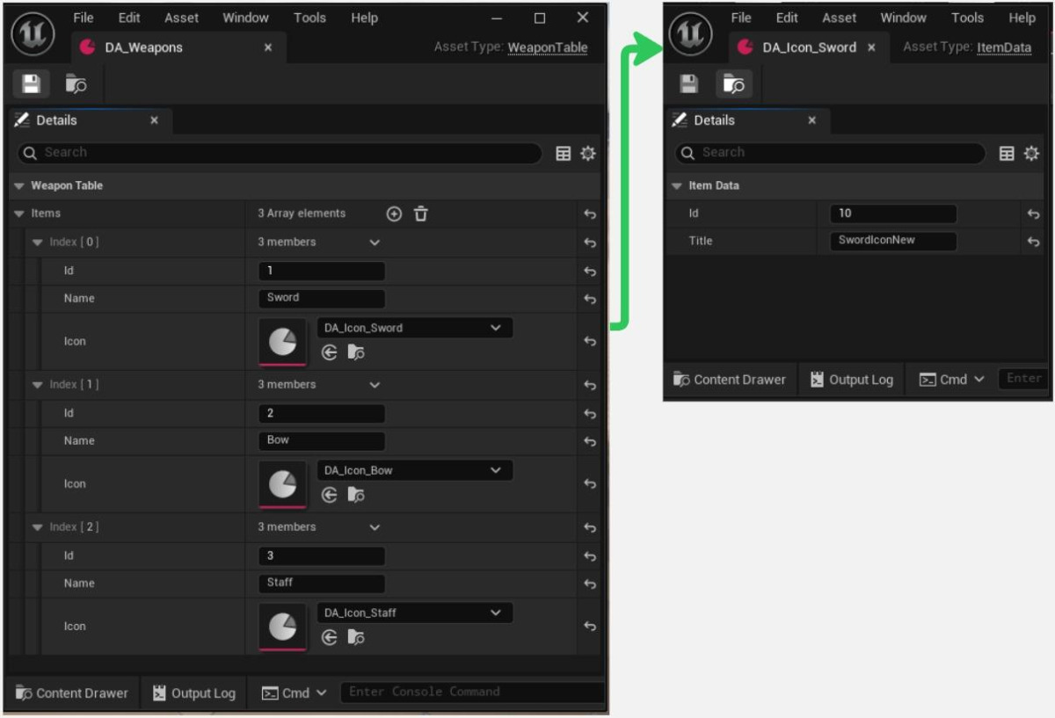Click the Save icon in DA_Weapons window
Viewport: 1055px width, 718px height.
[31, 83]
